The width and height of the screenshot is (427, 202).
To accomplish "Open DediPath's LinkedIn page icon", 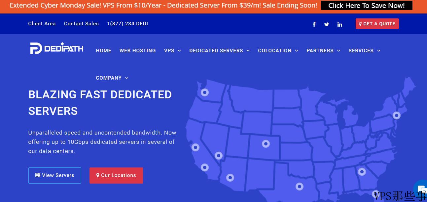I will point(340,24).
